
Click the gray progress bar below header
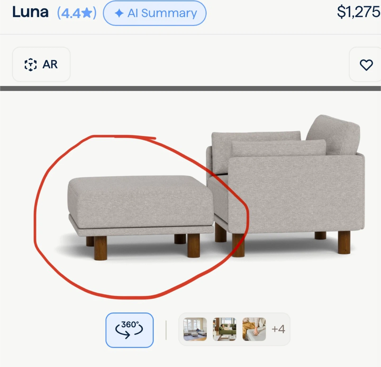click(190, 88)
